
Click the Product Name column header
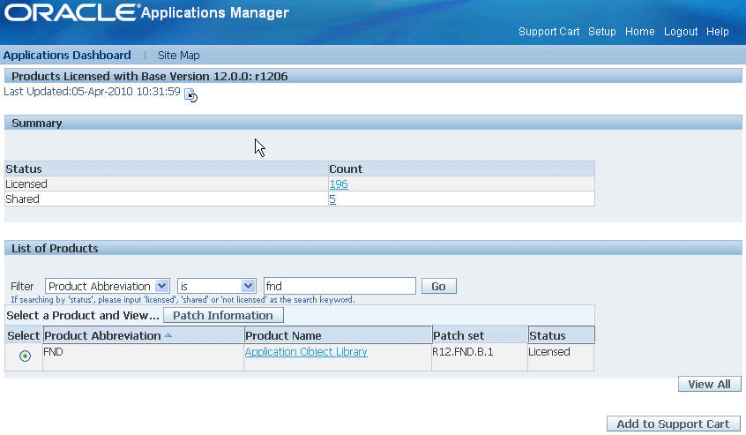coord(338,335)
